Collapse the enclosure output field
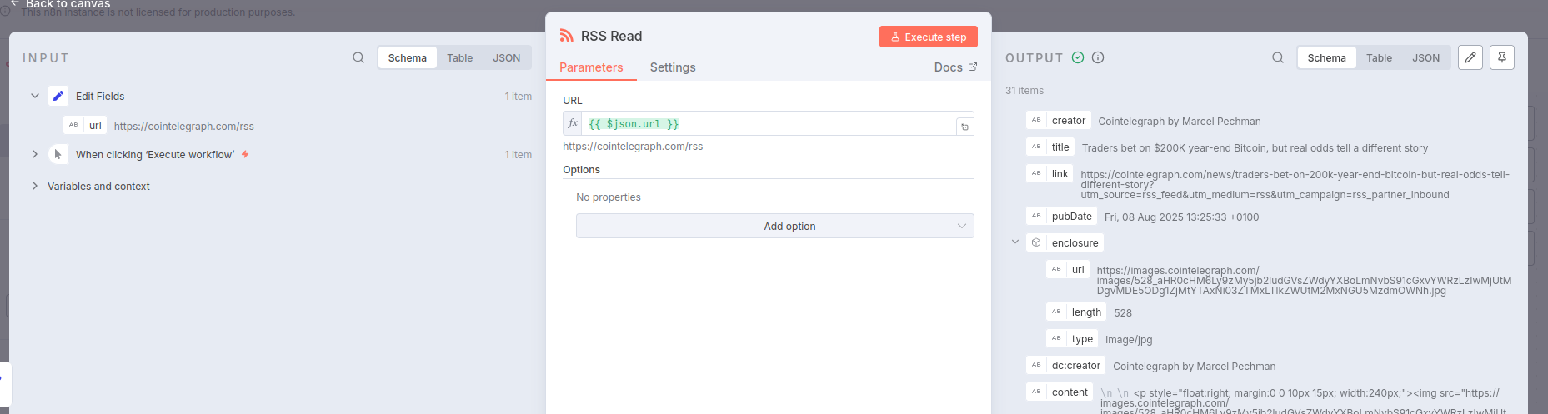The width and height of the screenshot is (1548, 414). point(1015,242)
